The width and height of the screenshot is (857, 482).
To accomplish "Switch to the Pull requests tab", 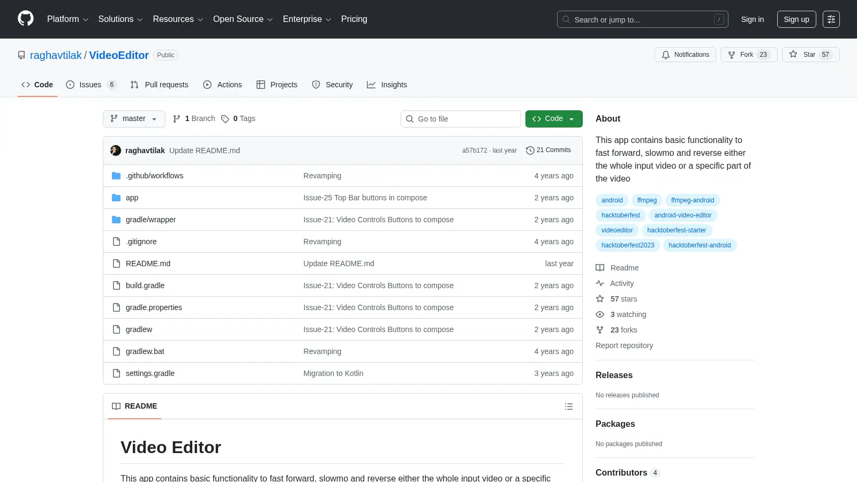I will (160, 85).
